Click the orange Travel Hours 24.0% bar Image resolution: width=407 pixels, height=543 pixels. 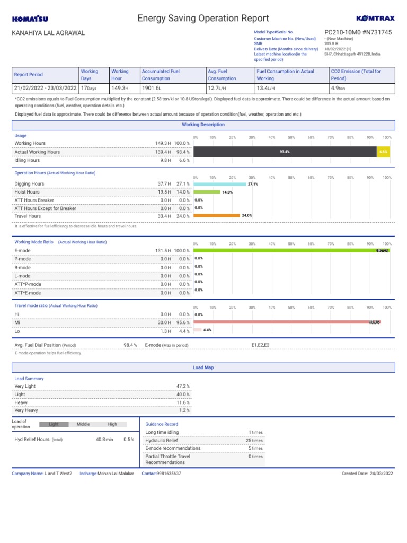pos(217,215)
